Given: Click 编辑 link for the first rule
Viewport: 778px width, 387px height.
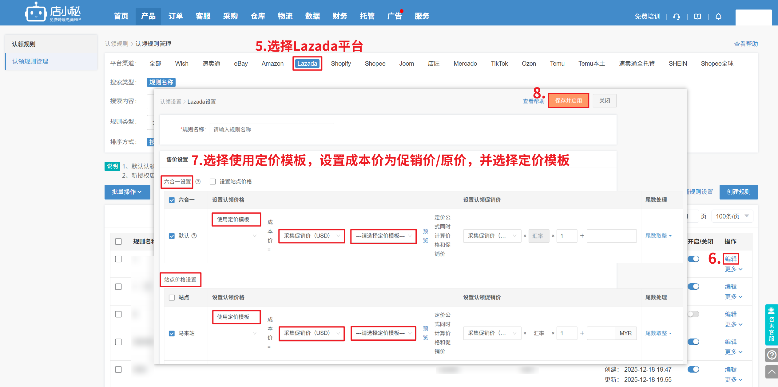Looking at the screenshot, I should (731, 259).
